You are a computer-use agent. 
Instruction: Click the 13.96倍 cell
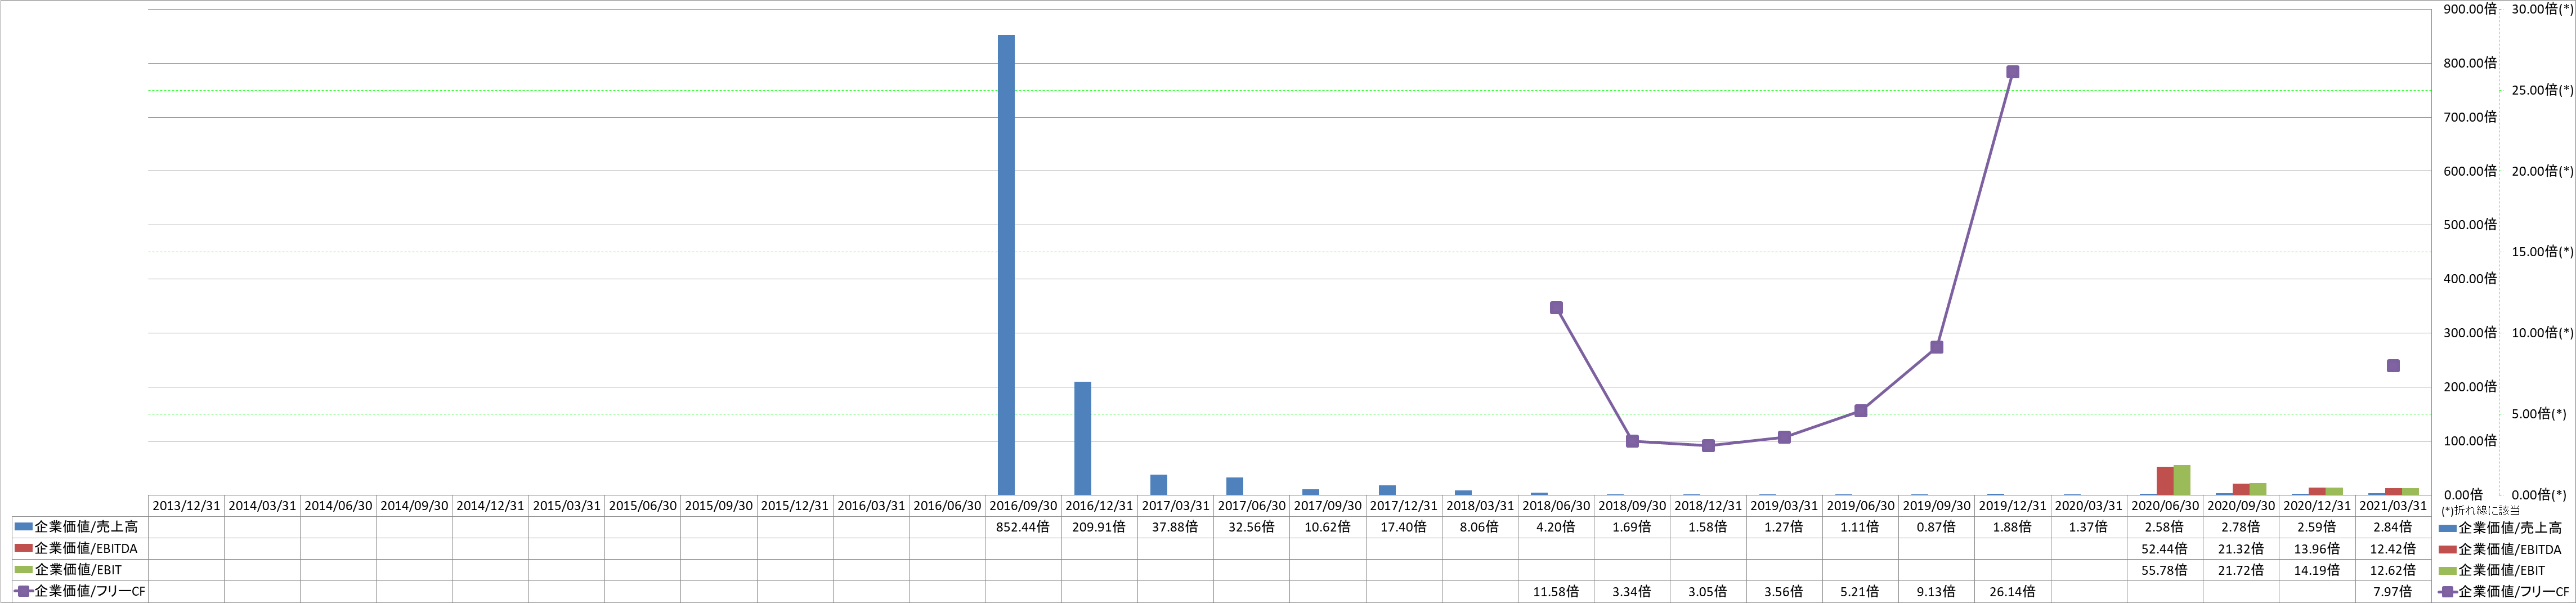2316,548
